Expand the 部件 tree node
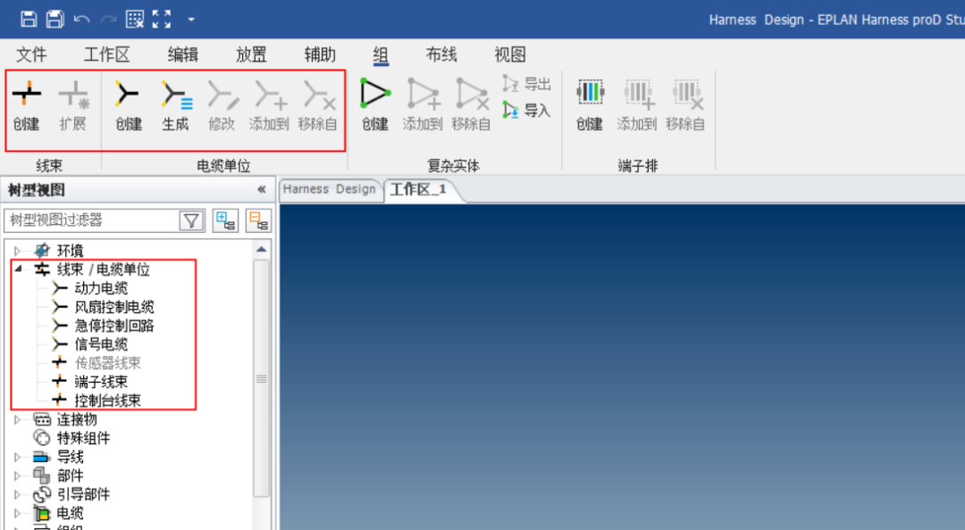Viewport: 965px width, 530px height. point(17,476)
